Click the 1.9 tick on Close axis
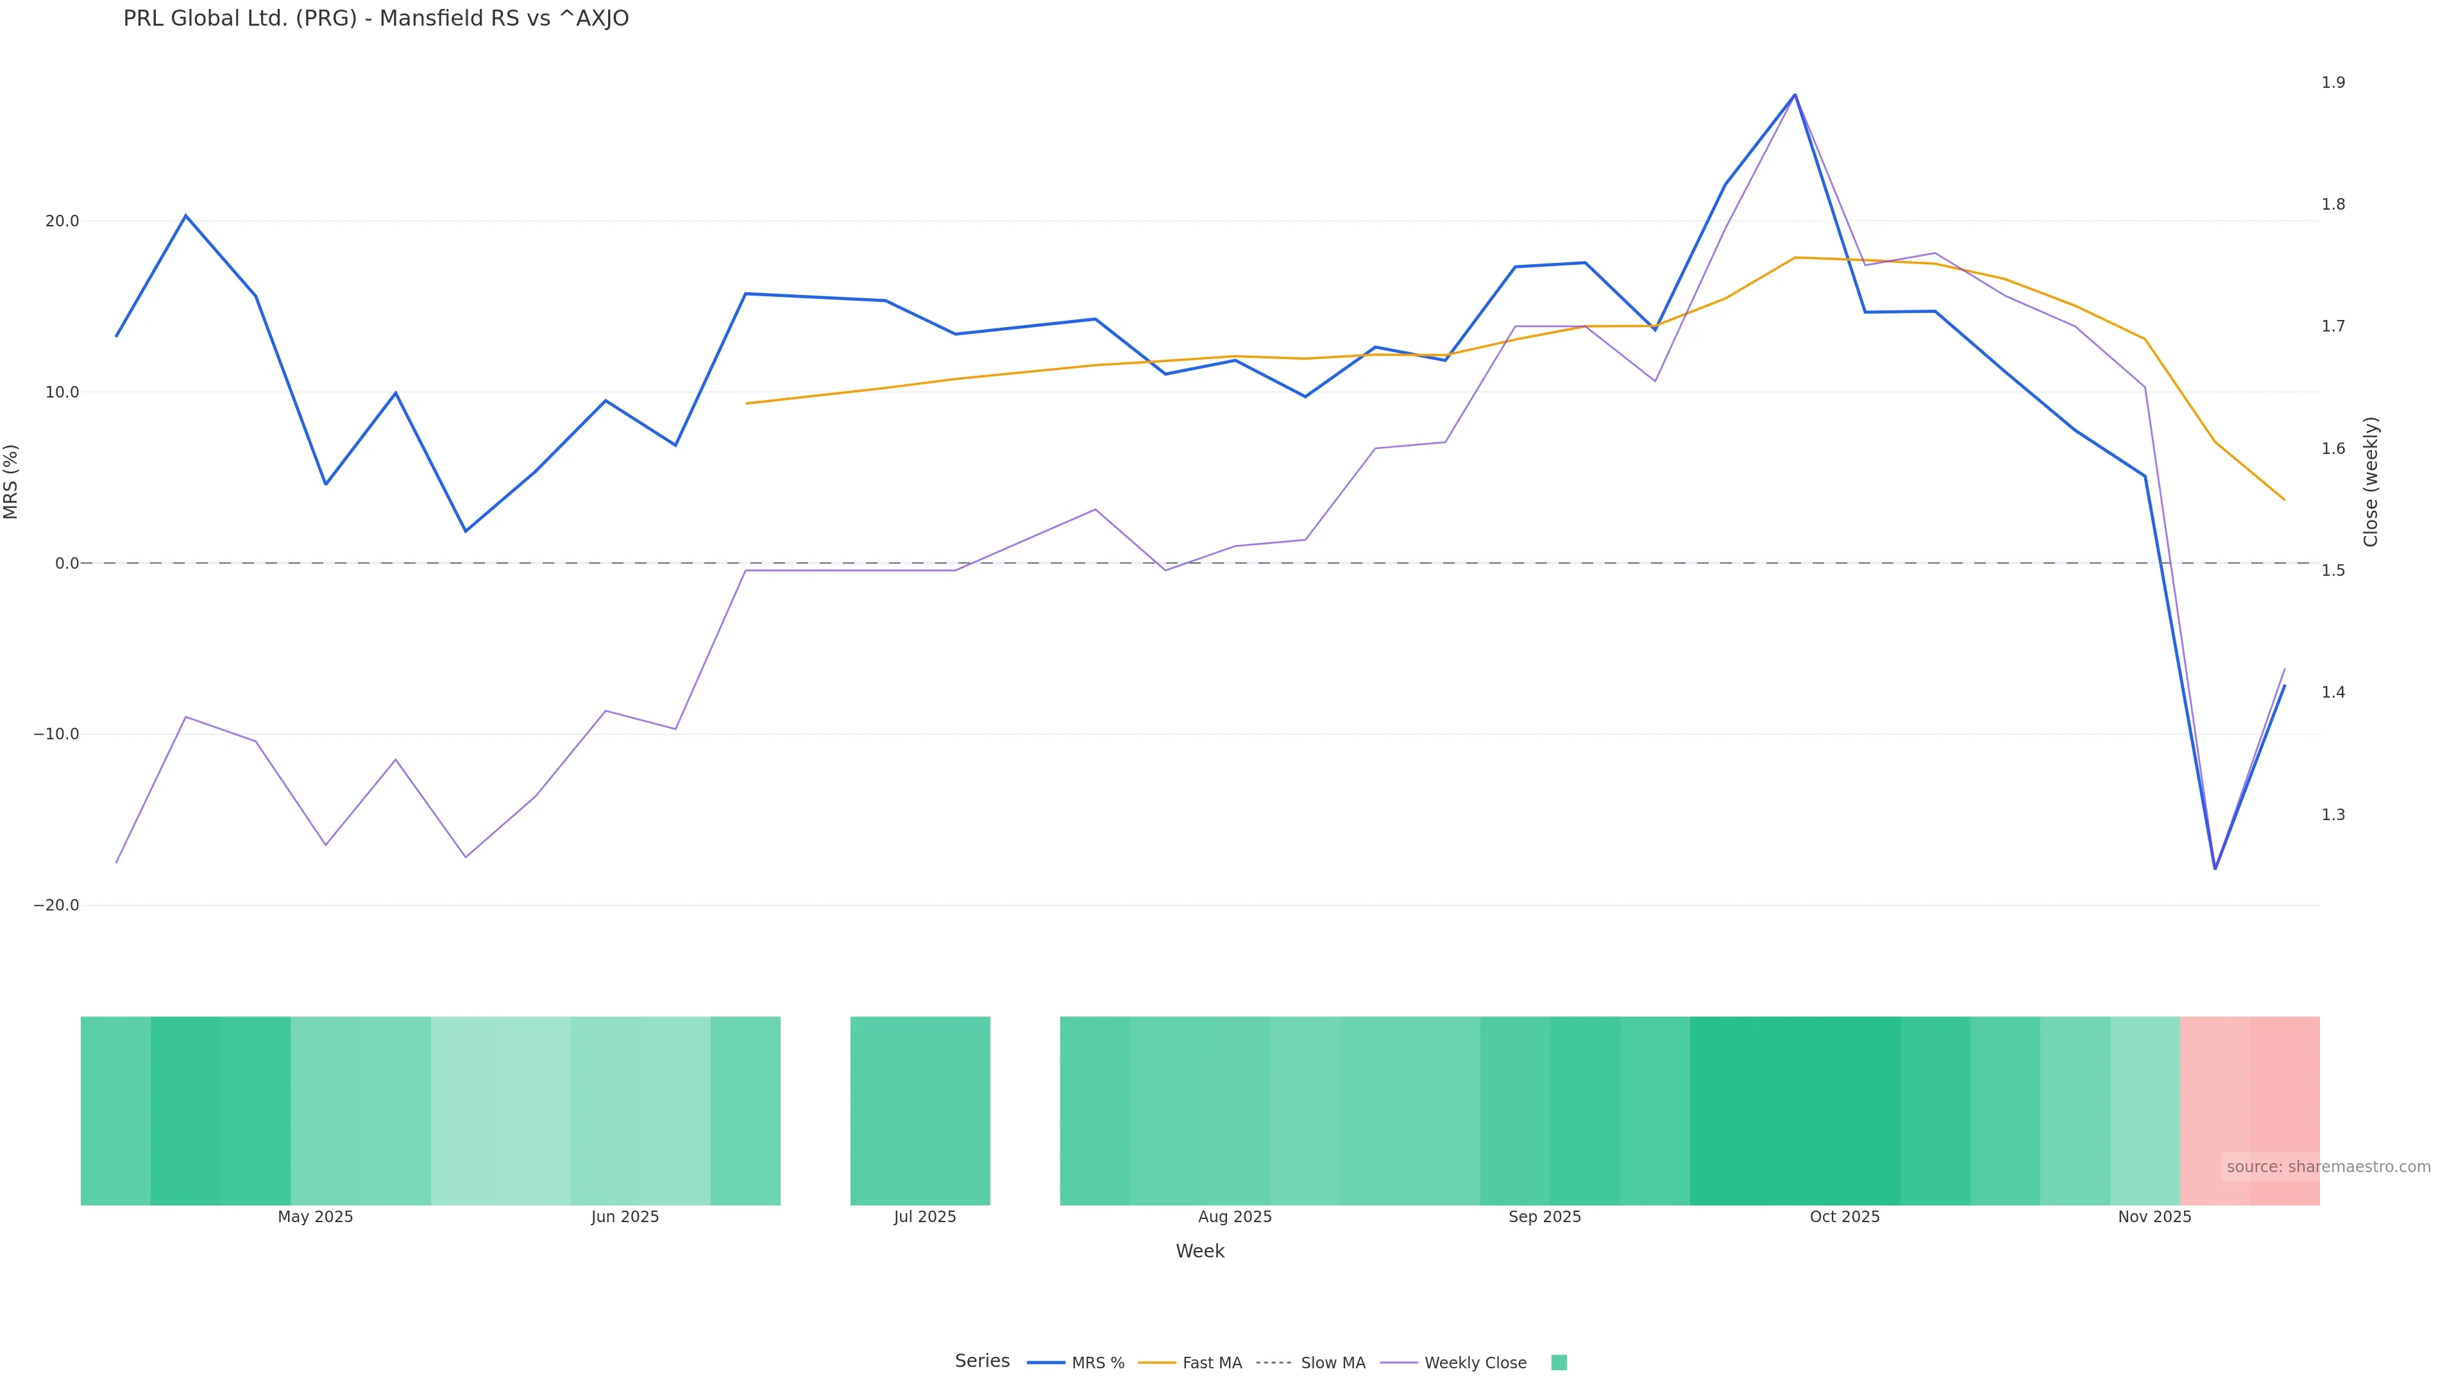Image resolution: width=2463 pixels, height=1385 pixels. coord(2333,82)
